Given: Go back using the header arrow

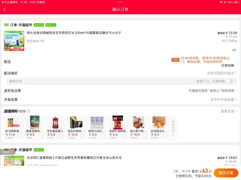Looking at the screenshot, I should click(x=5, y=9).
